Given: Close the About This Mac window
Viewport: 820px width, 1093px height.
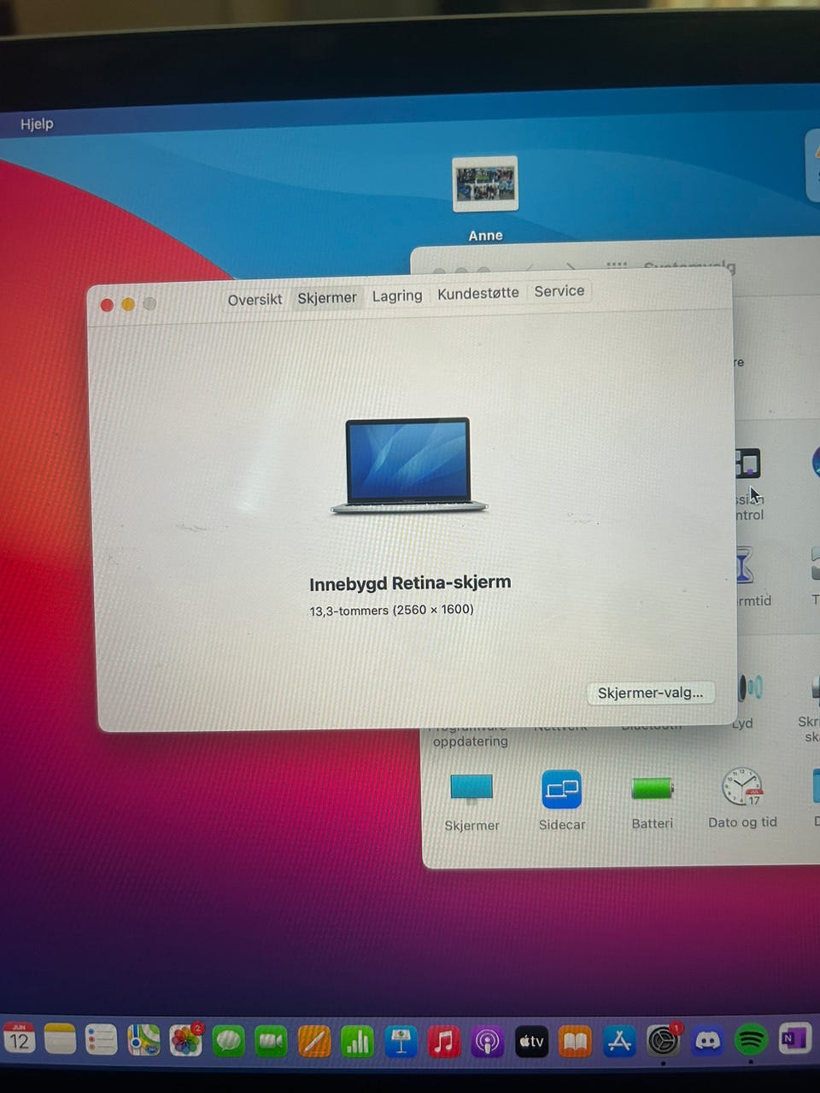Looking at the screenshot, I should pyautogui.click(x=107, y=305).
